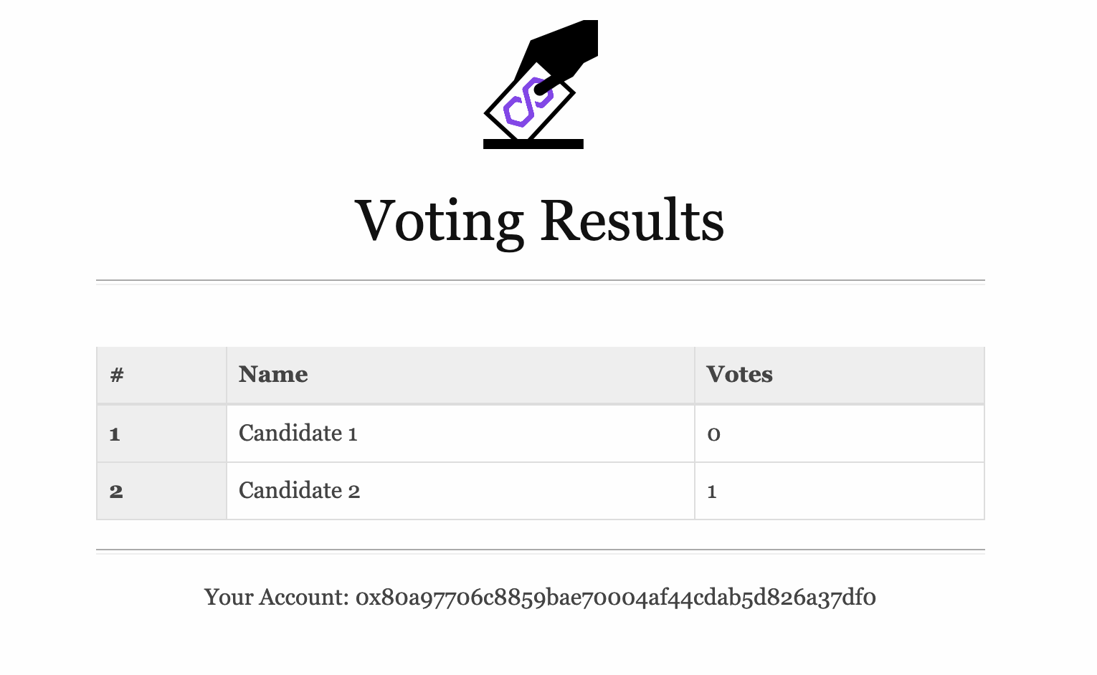Select row number 1 cell
Viewport: 1097px width, 675px height.
point(161,434)
